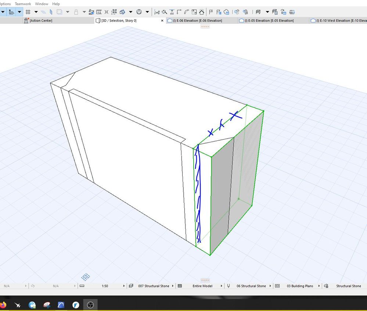The width and height of the screenshot is (367, 311).
Task: Activate the Fit in Window icon
Action: point(194,12)
